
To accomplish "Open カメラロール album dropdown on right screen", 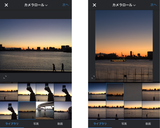I will (x=124, y=5).
